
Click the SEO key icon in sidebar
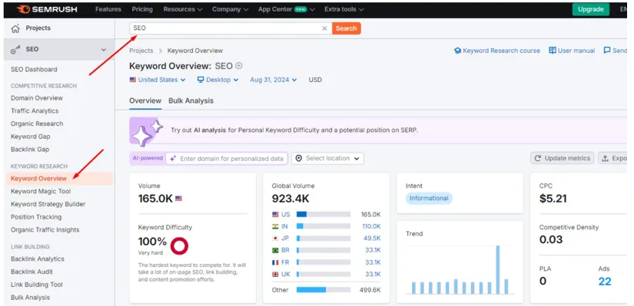coord(15,50)
